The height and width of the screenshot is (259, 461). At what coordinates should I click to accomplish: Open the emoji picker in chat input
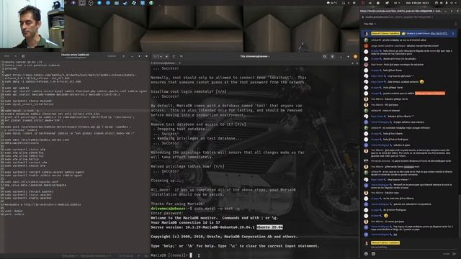(x=366, y=254)
